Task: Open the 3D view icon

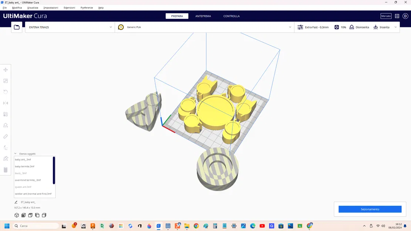Action: click(x=16, y=215)
